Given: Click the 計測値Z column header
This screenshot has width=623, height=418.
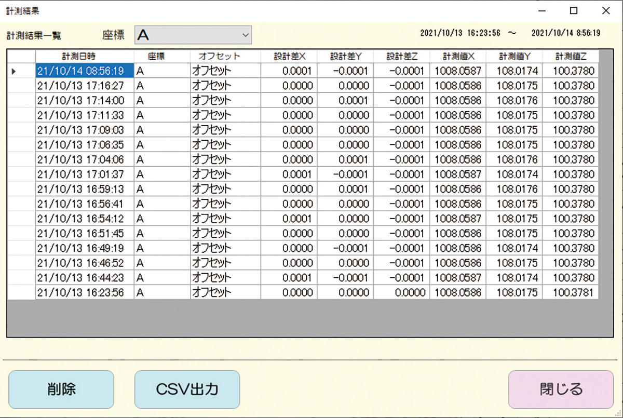Looking at the screenshot, I should pos(571,56).
